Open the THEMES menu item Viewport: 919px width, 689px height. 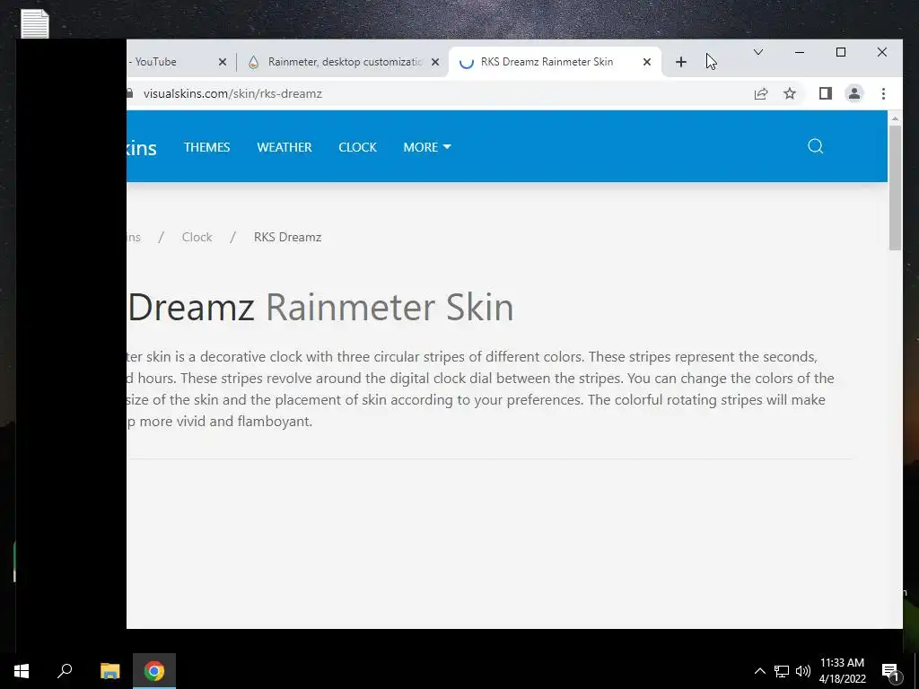[x=207, y=147]
